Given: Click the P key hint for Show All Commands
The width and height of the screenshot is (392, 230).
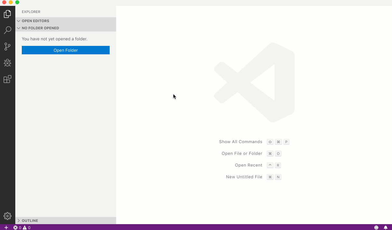Looking at the screenshot, I should (286, 142).
